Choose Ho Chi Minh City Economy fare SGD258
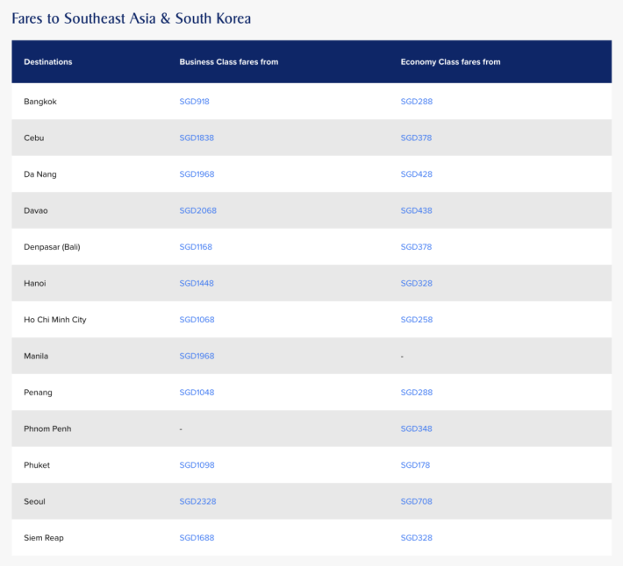623x566 pixels. [416, 320]
